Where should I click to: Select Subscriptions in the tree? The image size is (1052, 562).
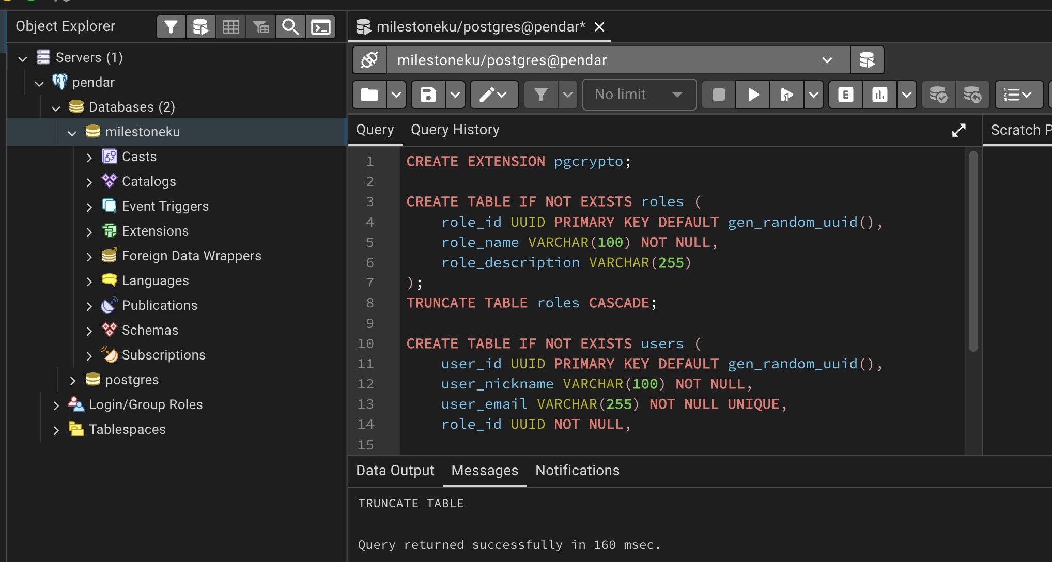(x=164, y=355)
